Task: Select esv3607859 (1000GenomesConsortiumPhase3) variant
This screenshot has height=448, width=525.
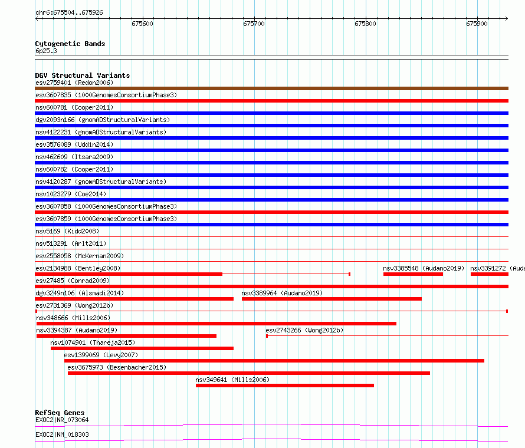Action: [x=106, y=219]
